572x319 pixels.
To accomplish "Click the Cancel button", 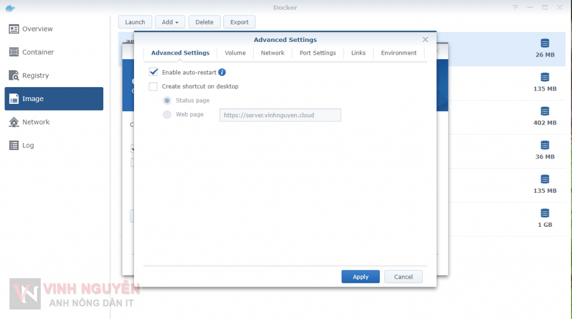I will (403, 277).
